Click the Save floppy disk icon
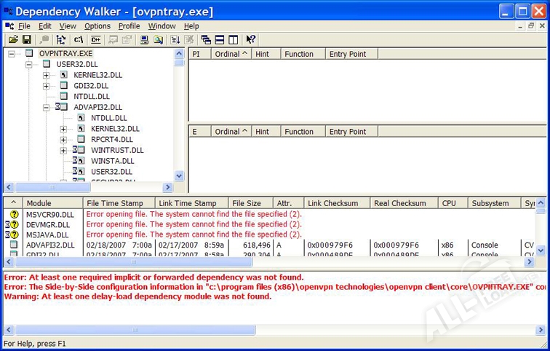Viewport: 550px width, 351px height. [x=26, y=39]
